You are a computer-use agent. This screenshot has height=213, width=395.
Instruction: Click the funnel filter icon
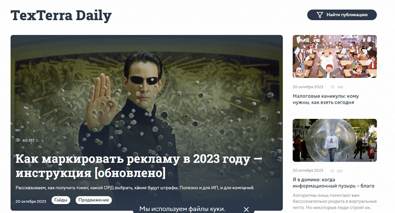(x=320, y=15)
